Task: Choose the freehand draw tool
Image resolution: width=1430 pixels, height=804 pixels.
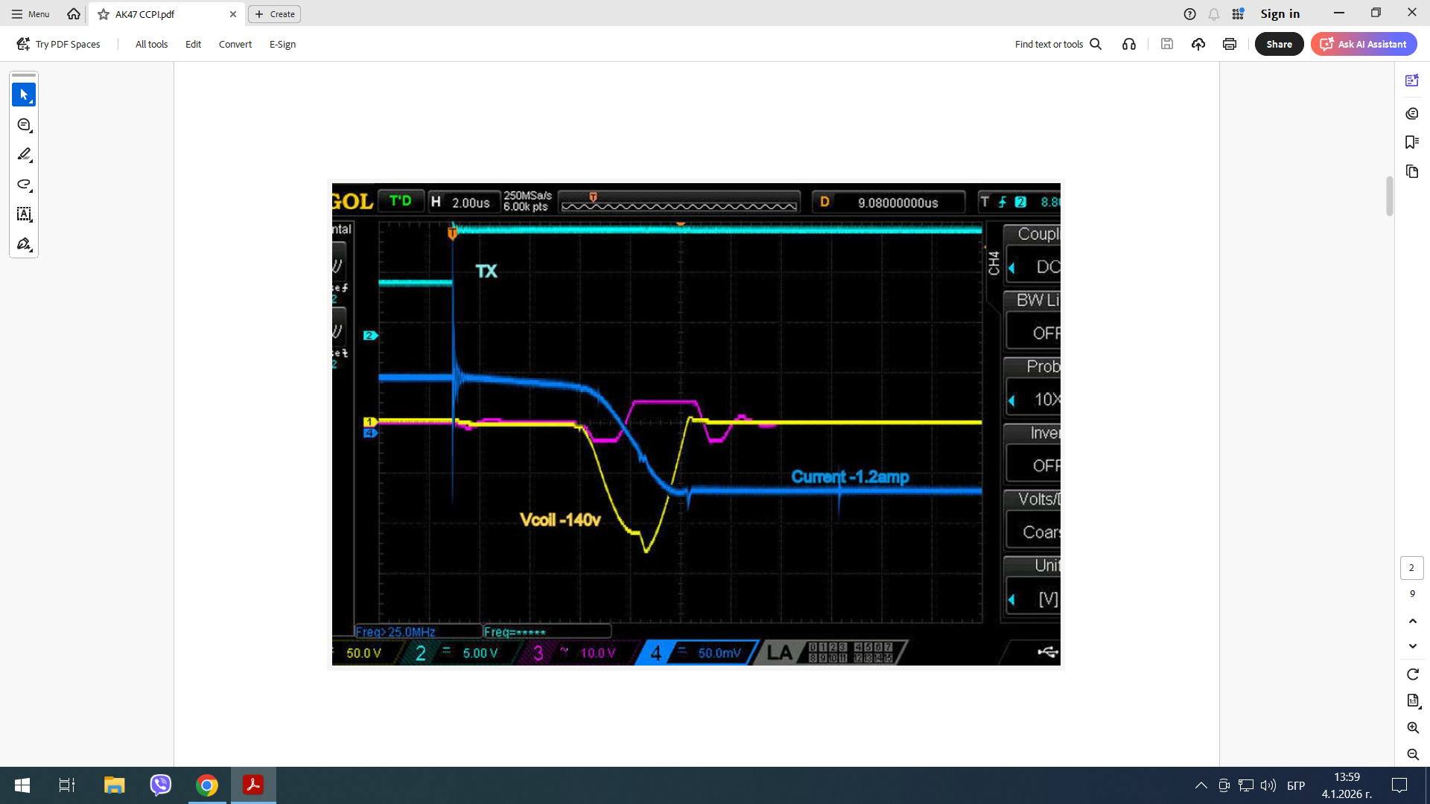Action: (24, 185)
